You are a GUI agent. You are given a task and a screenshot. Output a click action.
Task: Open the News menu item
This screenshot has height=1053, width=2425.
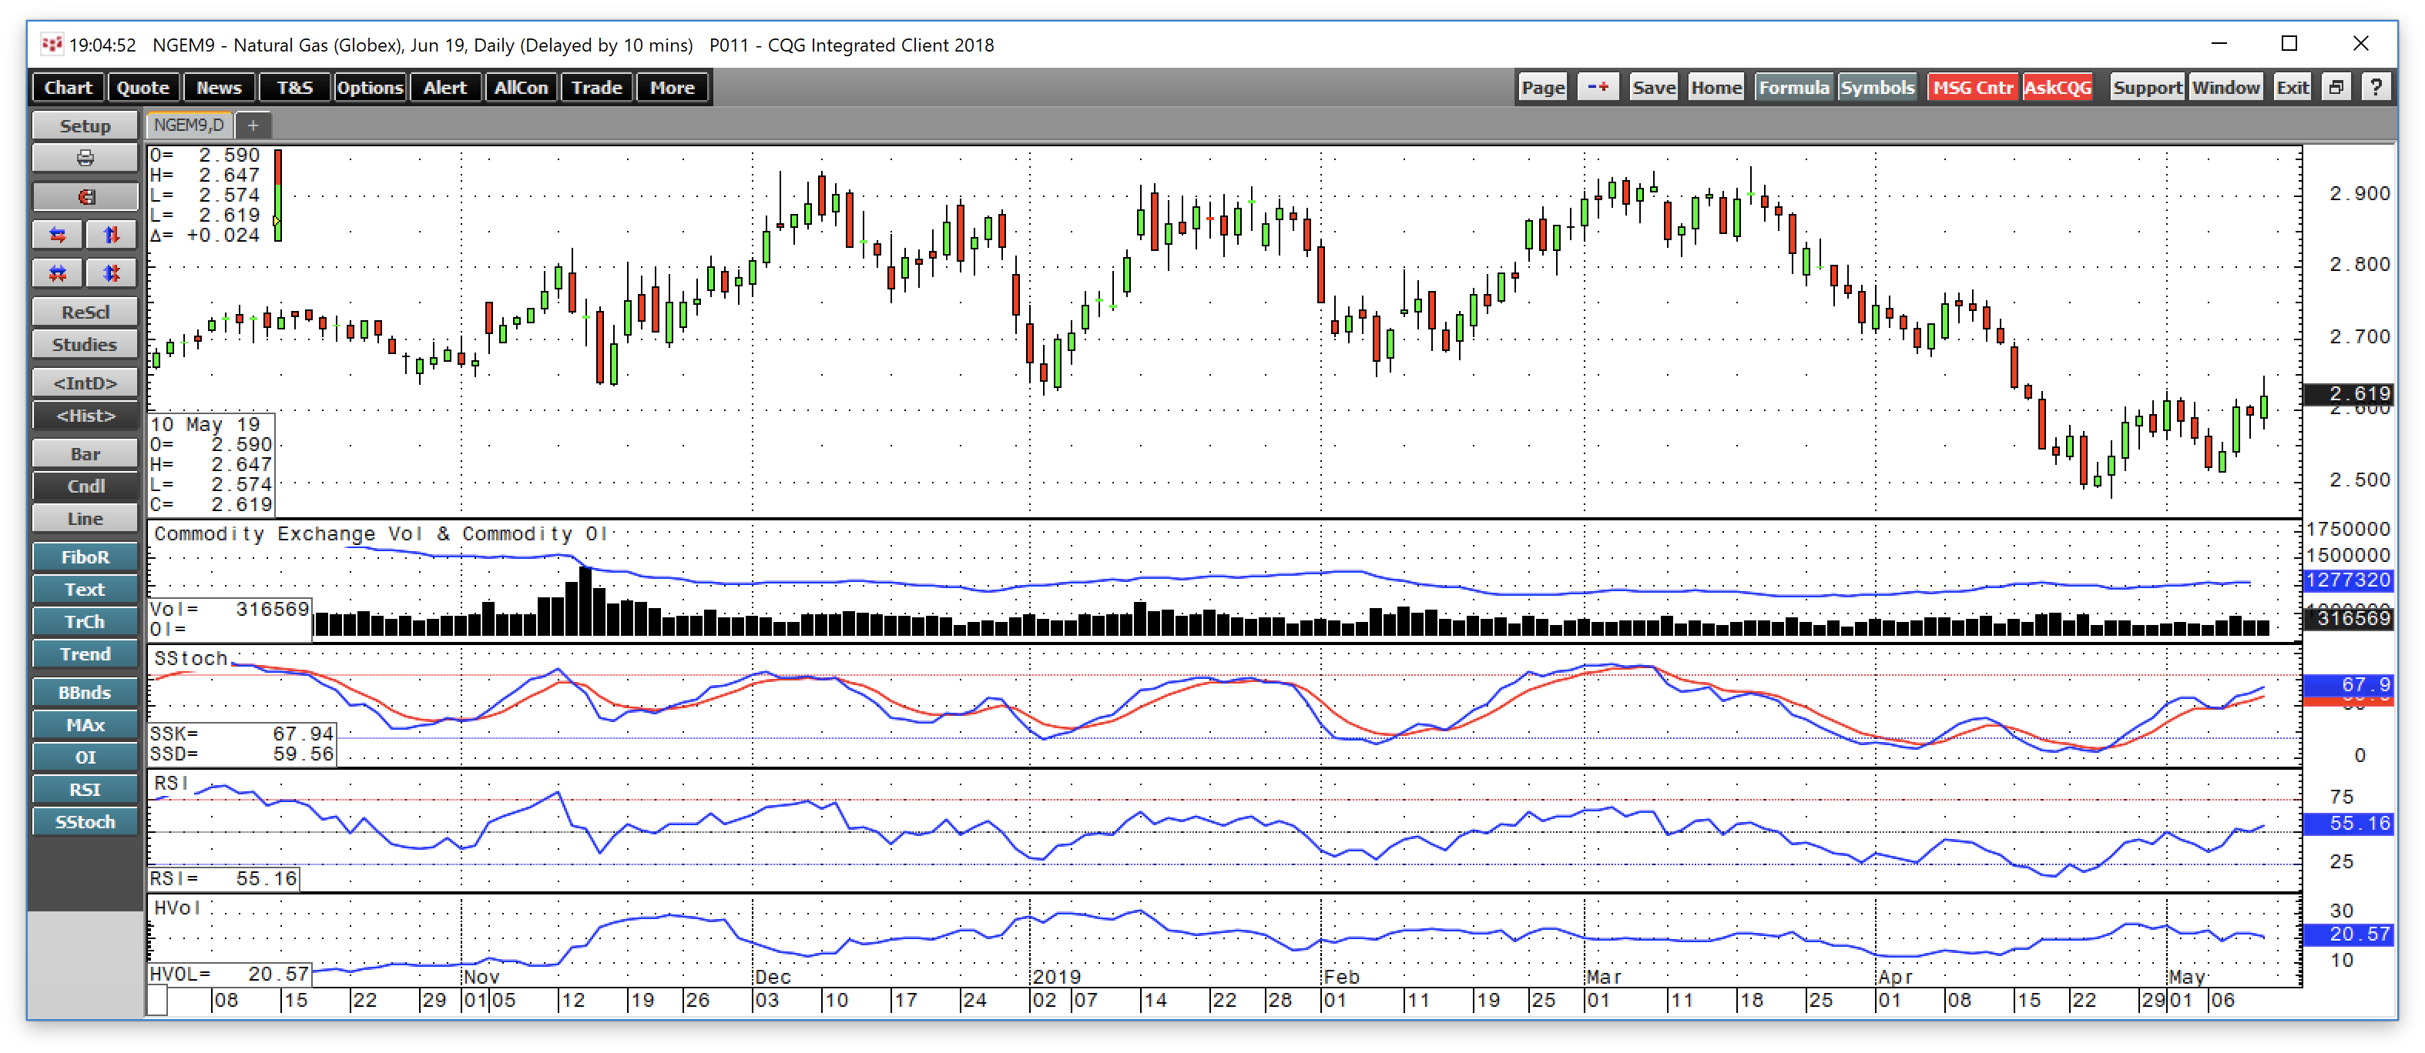pos(219,88)
